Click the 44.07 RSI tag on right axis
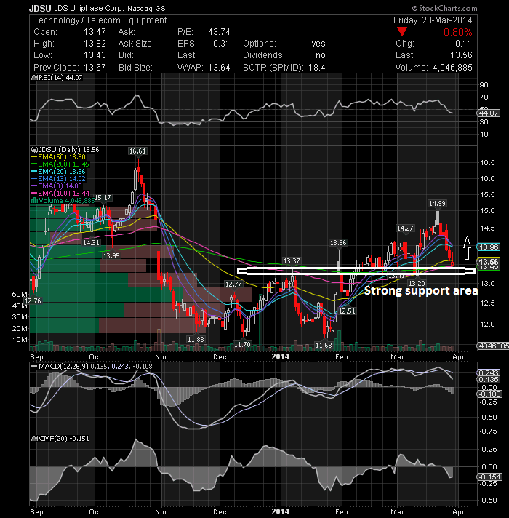The image size is (509, 518). click(489, 113)
